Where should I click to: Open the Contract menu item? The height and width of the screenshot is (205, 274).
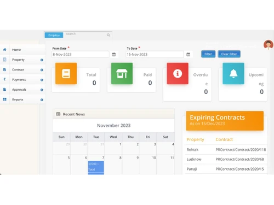pos(18,69)
